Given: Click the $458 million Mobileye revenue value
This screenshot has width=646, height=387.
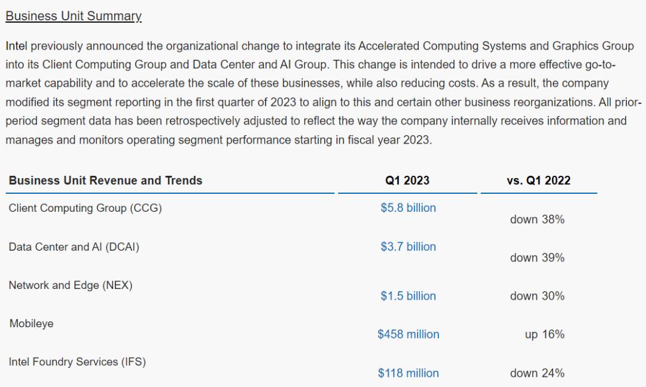Looking at the screenshot, I should (x=409, y=334).
